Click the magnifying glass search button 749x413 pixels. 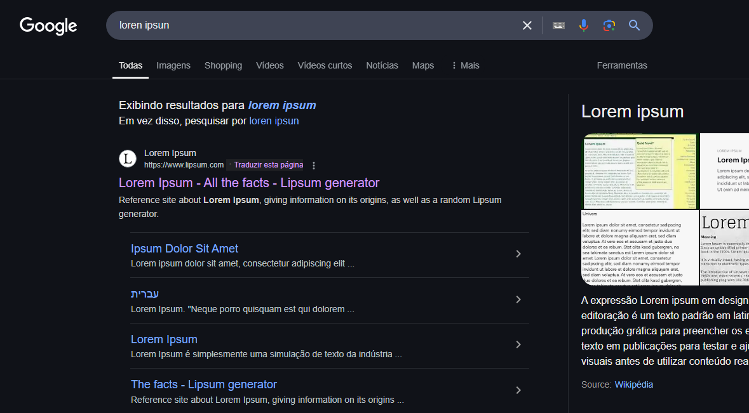point(635,25)
